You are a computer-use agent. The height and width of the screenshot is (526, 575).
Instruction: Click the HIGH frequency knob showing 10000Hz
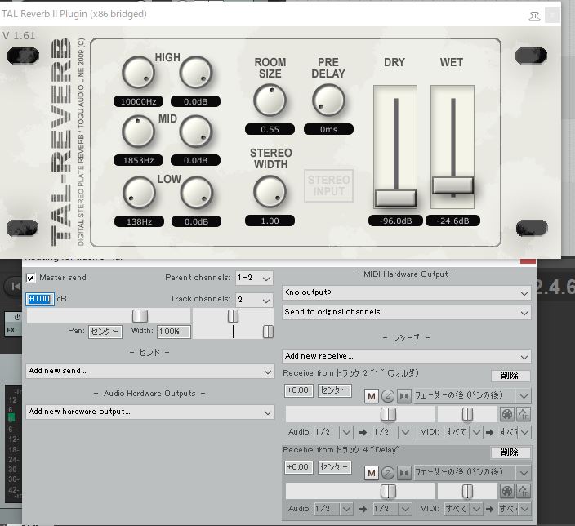point(138,72)
